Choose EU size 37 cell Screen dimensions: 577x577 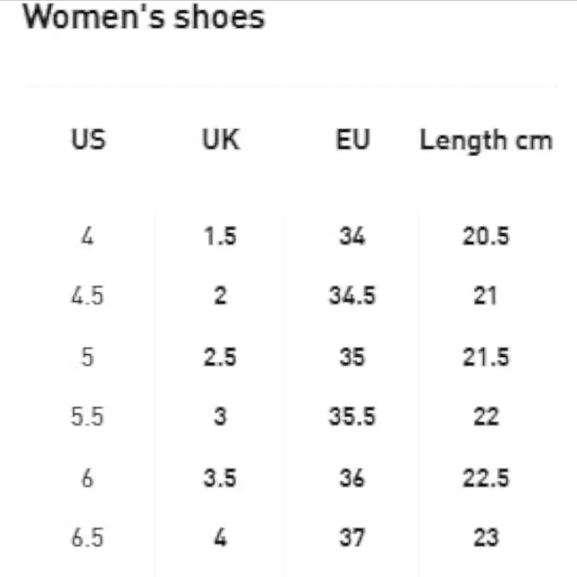coord(352,537)
